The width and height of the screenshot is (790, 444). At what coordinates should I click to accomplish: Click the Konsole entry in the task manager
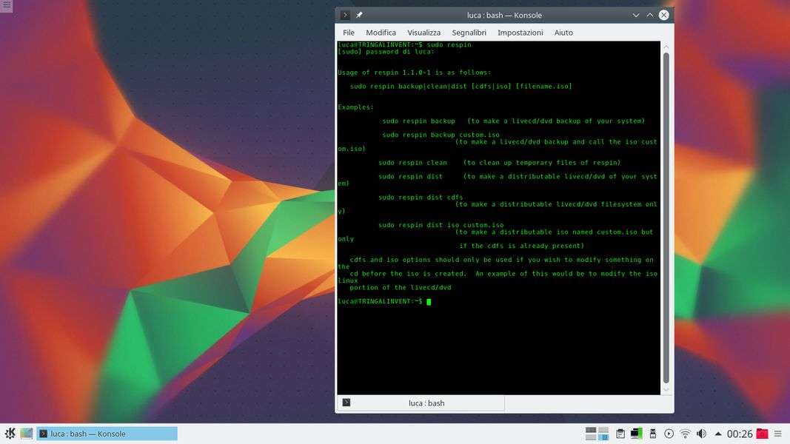click(107, 434)
